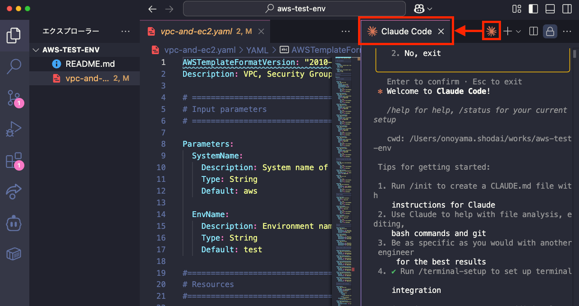
Task: Toggle the secondary side bar
Action: (567, 9)
